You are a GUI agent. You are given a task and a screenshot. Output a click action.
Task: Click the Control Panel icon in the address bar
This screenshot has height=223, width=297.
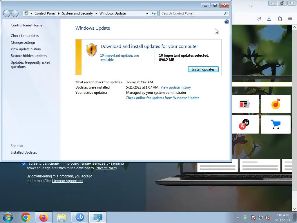click(x=26, y=13)
